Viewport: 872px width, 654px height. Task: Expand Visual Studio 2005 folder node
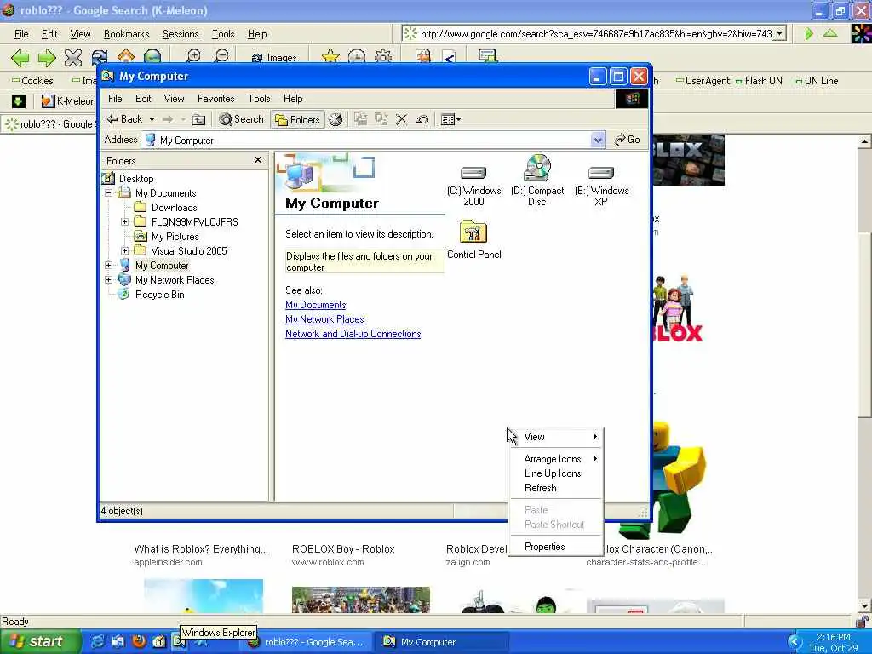[x=124, y=251]
